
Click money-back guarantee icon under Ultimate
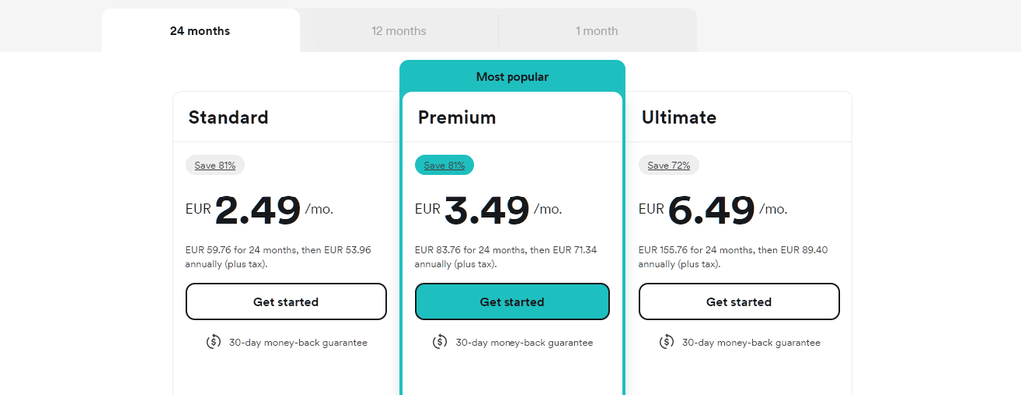[666, 341]
